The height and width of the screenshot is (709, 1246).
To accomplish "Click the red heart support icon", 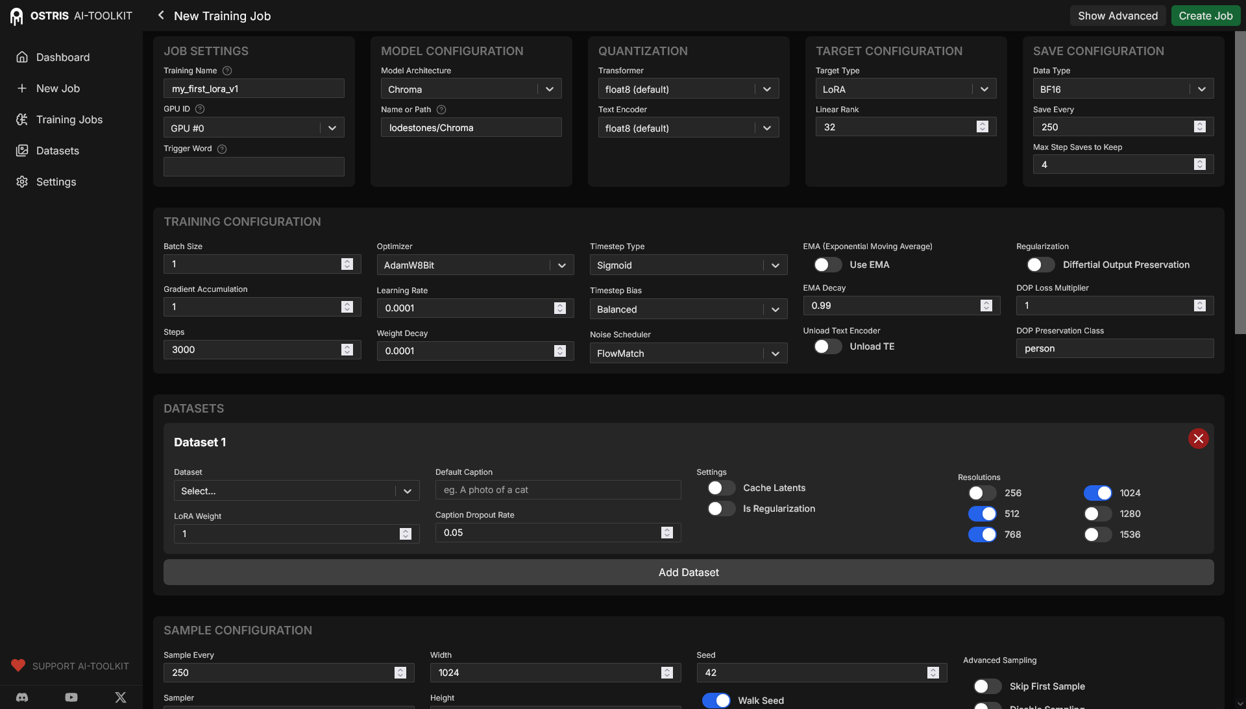I will coord(18,666).
